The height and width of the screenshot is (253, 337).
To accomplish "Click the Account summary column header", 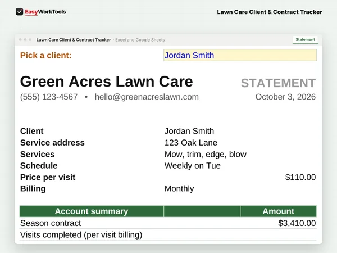I will click(x=92, y=211).
